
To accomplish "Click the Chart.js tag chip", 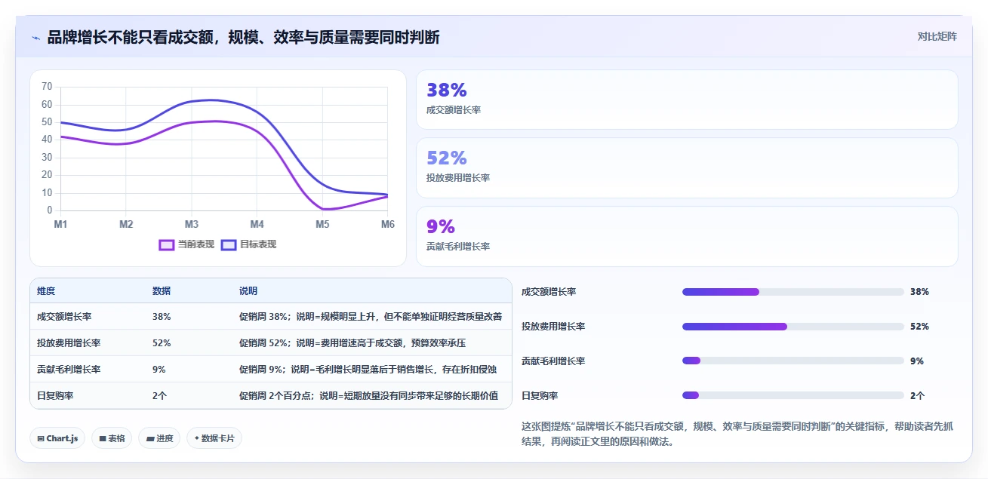I will pyautogui.click(x=57, y=438).
